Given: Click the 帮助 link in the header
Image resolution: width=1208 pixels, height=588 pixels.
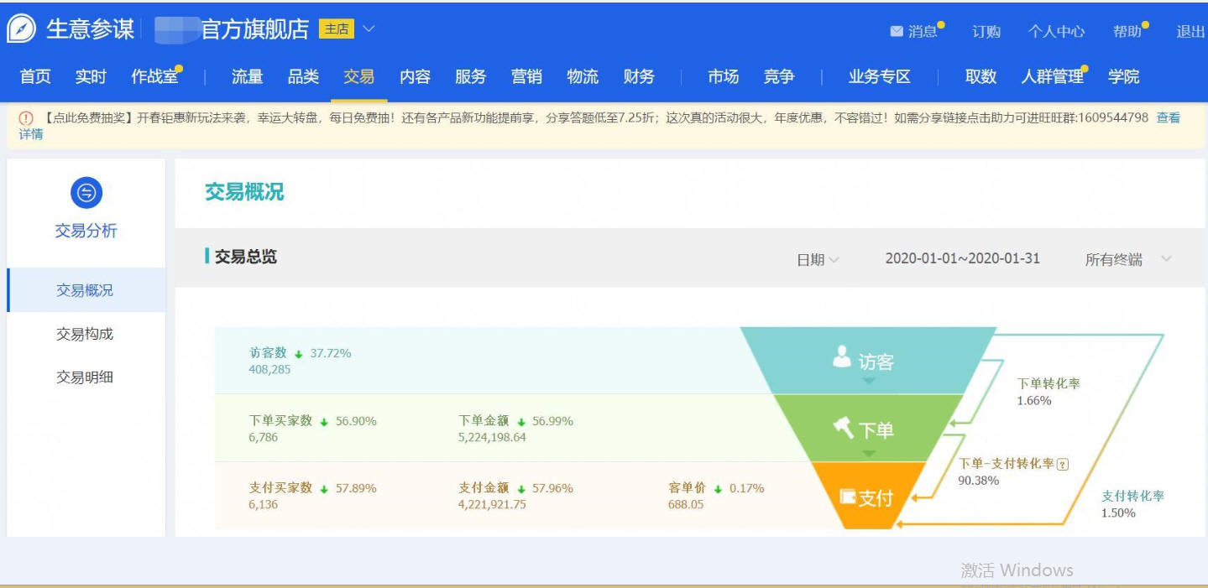Looking at the screenshot, I should tap(1127, 32).
